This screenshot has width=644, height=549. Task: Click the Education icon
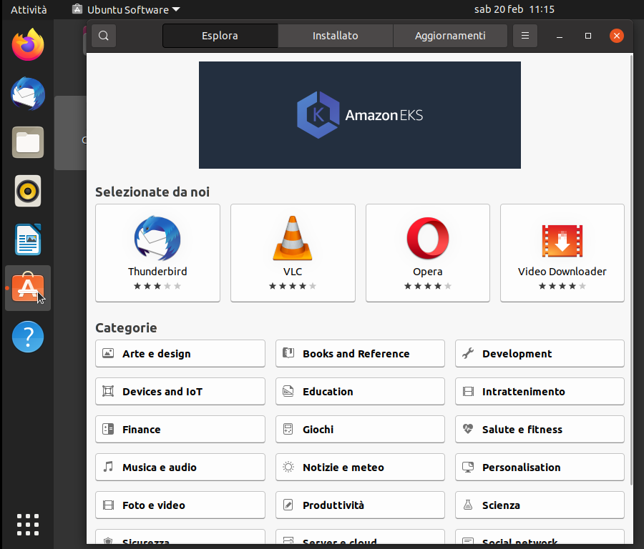click(288, 391)
